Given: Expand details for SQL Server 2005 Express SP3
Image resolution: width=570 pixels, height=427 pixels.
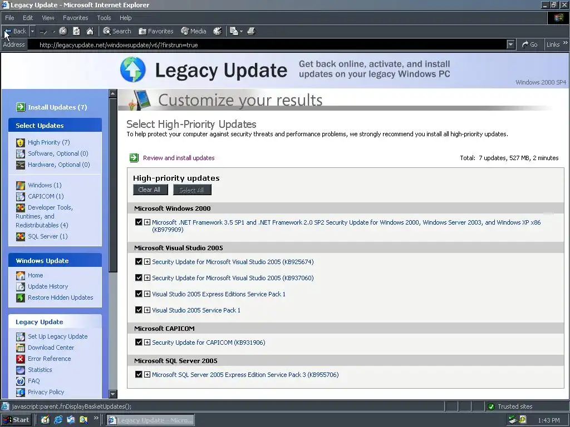Looking at the screenshot, I should [147, 374].
